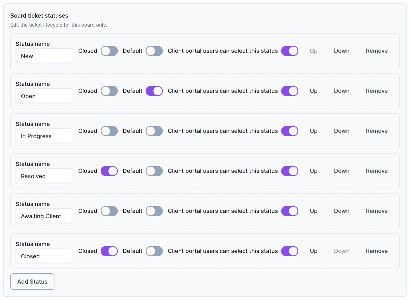410x300 pixels.
Task: Move In Progress status Up
Action: click(314, 131)
